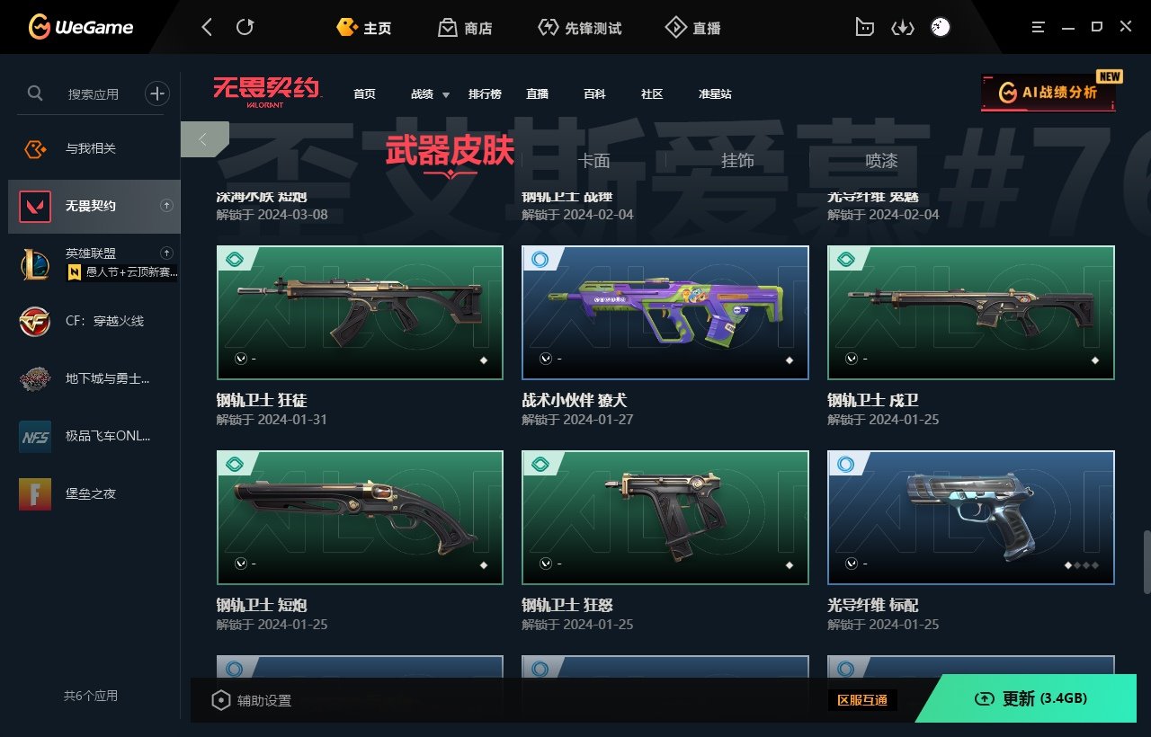Viewport: 1151px width, 737px height.
Task: Open the CF: 穿越火线 game in sidebar
Action: coord(90,321)
